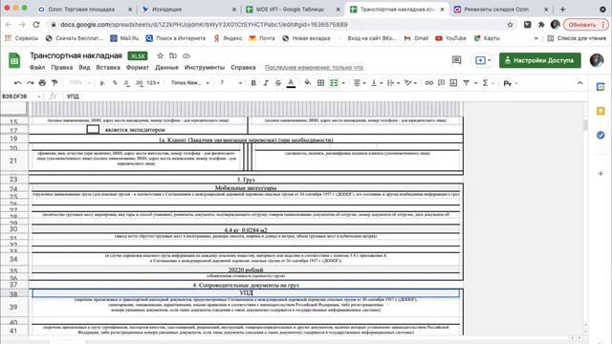This screenshot has width=612, height=344.
Task: Open the Инструменты menu
Action: click(205, 67)
